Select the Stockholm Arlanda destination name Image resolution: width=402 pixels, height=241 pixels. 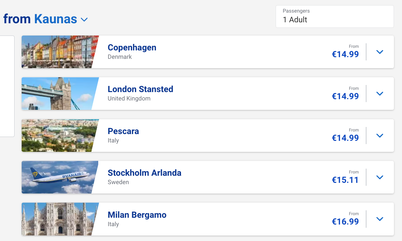pyautogui.click(x=144, y=173)
